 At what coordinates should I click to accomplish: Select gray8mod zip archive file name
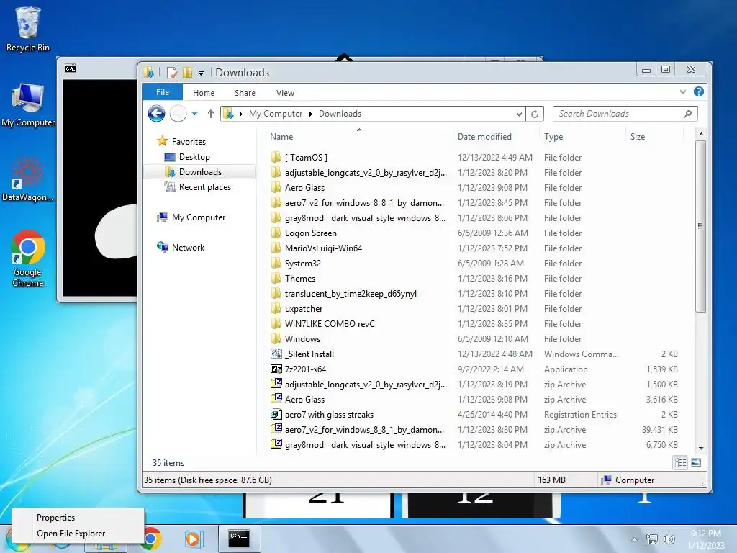(x=365, y=445)
